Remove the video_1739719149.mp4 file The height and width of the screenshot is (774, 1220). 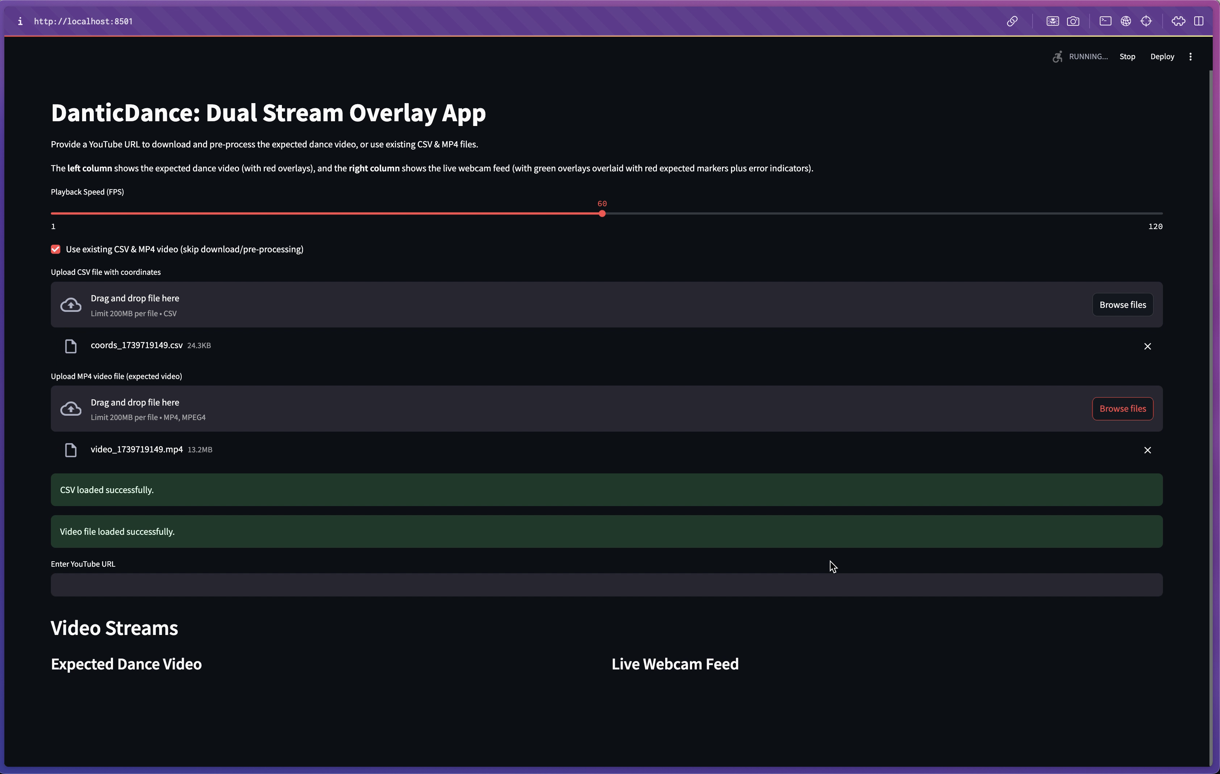pos(1147,450)
